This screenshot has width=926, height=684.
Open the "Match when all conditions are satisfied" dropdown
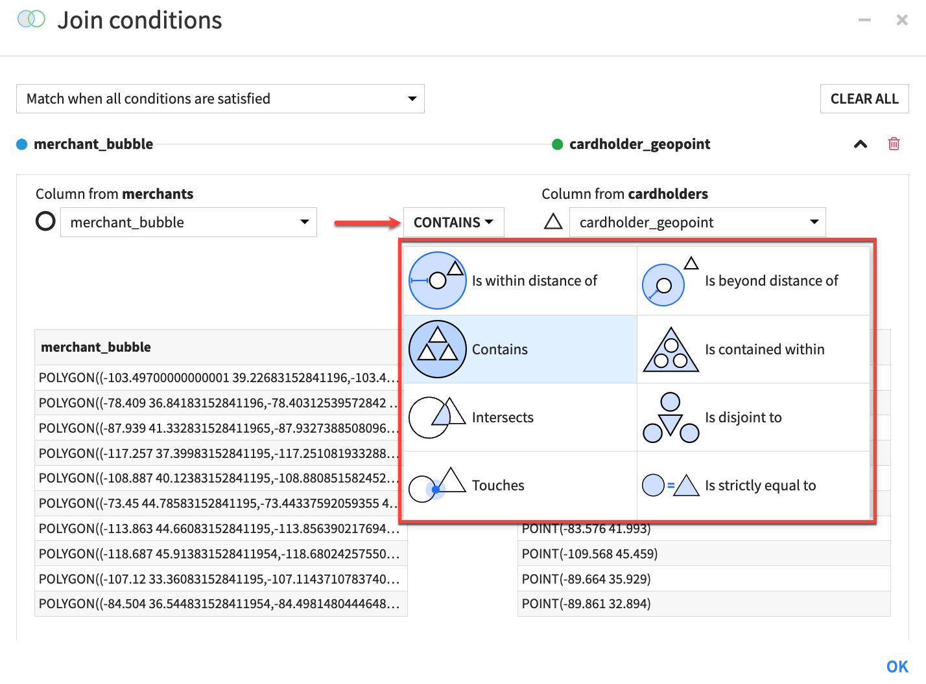coord(412,98)
